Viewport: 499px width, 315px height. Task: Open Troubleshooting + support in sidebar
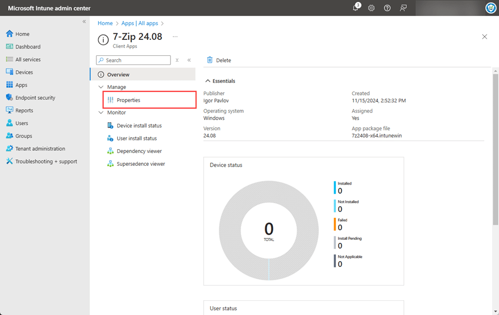pyautogui.click(x=46, y=162)
